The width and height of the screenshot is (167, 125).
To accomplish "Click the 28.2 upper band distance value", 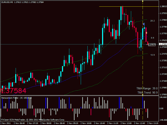I will click(152, 21).
